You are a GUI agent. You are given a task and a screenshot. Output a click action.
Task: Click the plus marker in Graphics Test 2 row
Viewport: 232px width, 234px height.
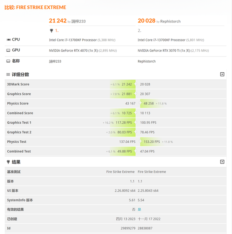click(x=135, y=132)
